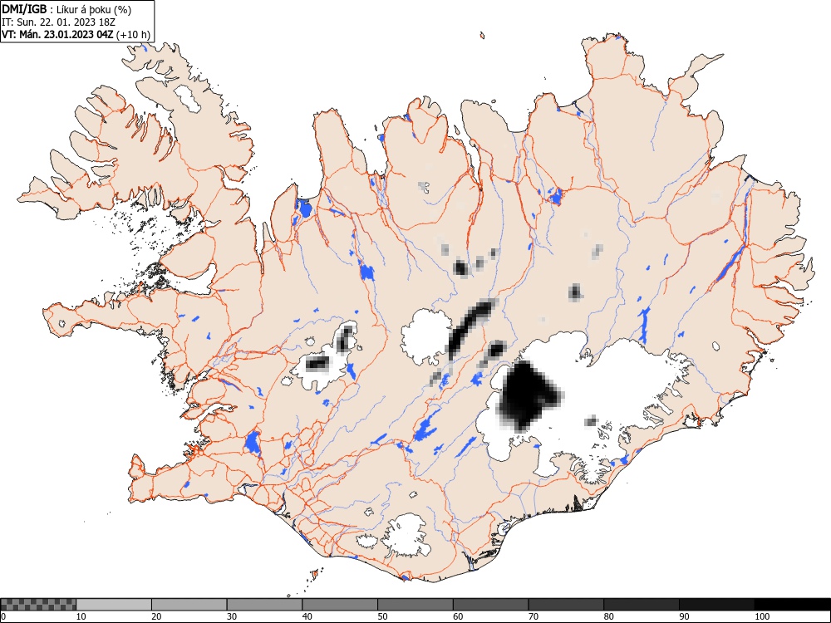The width and height of the screenshot is (831, 623).
Task: Click the legend label "10"
Action: tap(81, 616)
